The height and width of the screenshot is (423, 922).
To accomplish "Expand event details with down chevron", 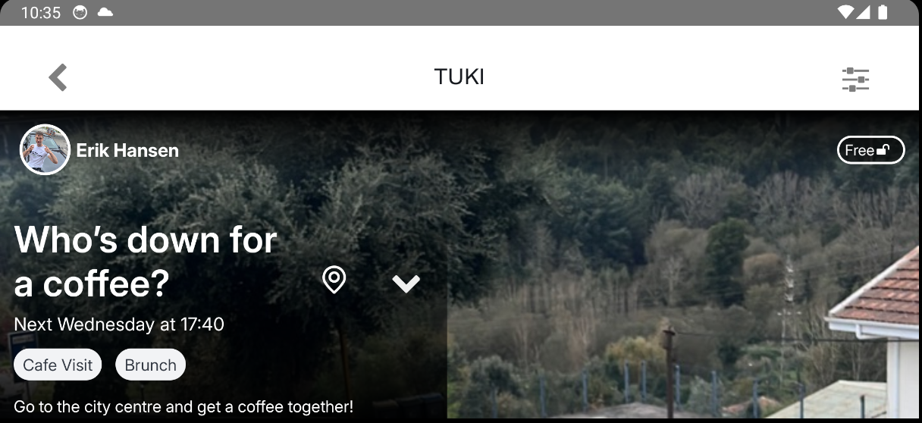I will click(406, 284).
